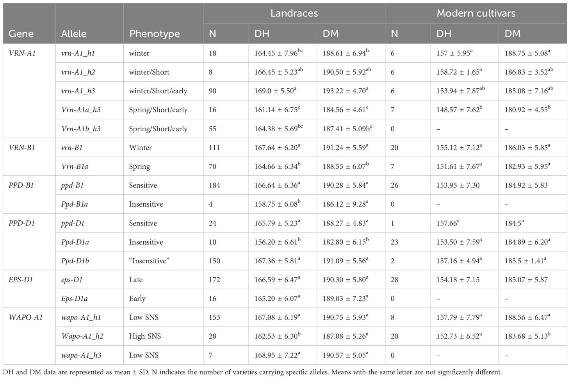Click the DM header under Modern cultivars
This screenshot has height=379, width=570.
pos(513,34)
